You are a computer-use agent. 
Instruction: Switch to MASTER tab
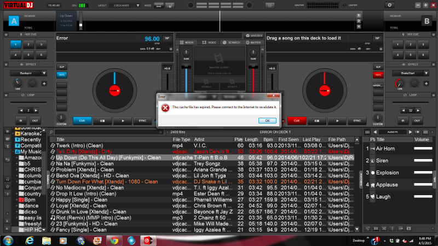pos(253,43)
